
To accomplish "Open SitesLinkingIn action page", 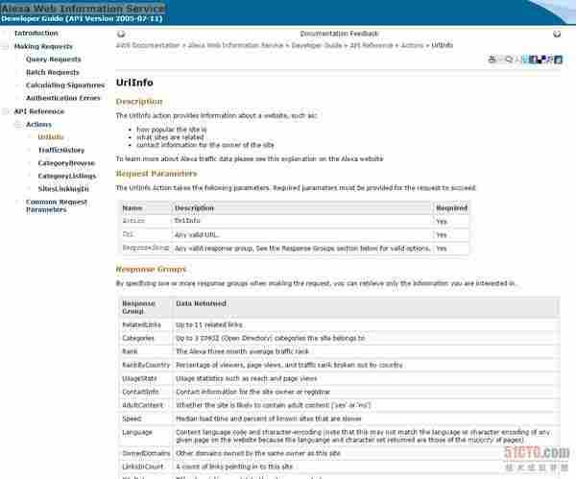I will tap(63, 189).
